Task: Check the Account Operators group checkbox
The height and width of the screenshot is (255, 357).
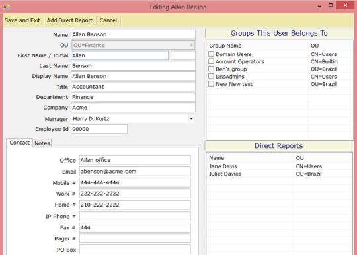Action: [211, 61]
